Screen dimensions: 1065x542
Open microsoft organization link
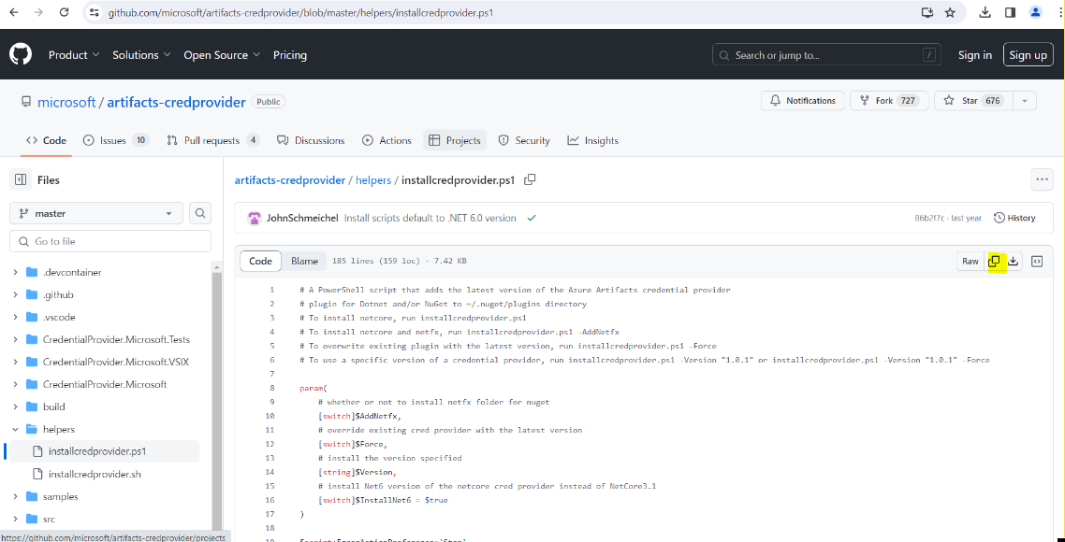(66, 102)
